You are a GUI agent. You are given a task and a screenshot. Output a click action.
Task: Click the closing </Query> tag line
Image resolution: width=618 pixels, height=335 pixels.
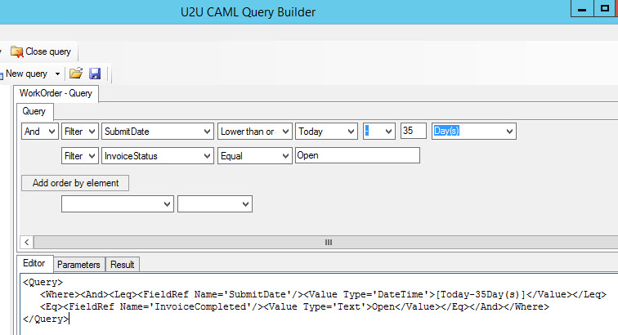(x=46, y=319)
